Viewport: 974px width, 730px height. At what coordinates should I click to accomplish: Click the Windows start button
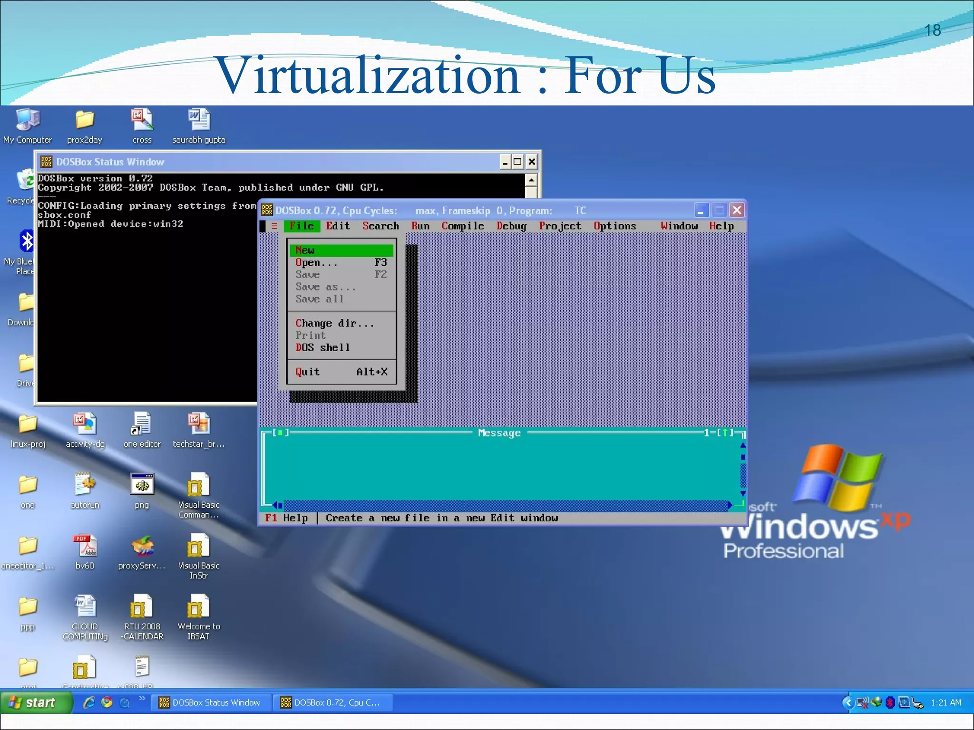coord(36,702)
